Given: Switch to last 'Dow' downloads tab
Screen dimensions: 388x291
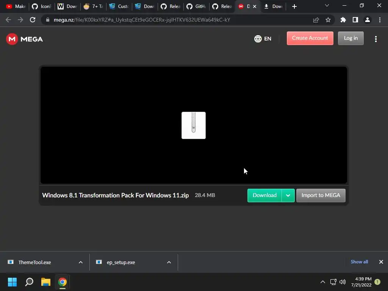Looking at the screenshot, I should tap(273, 6).
